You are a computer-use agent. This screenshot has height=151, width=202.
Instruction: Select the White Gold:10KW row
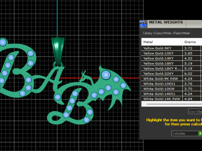pyautogui.click(x=172, y=89)
